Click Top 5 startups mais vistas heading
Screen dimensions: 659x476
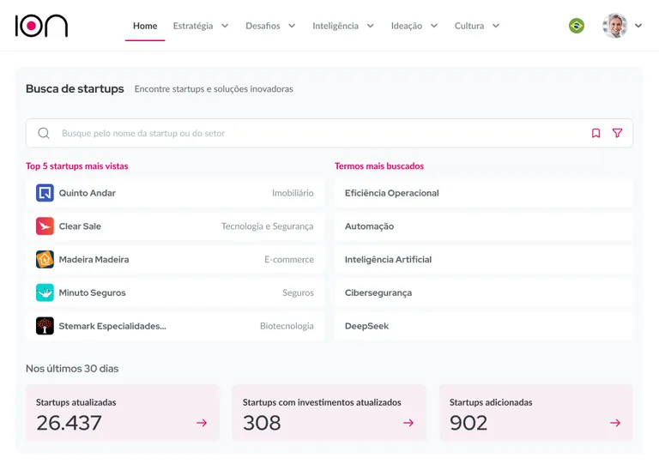[77, 166]
